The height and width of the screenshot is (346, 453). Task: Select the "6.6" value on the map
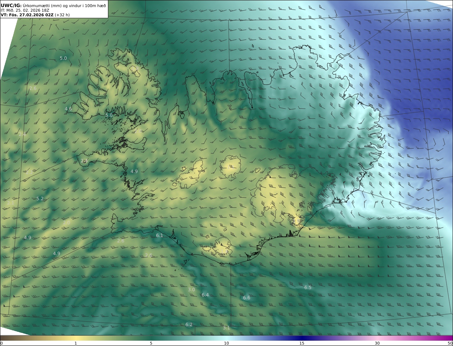click(x=247, y=298)
